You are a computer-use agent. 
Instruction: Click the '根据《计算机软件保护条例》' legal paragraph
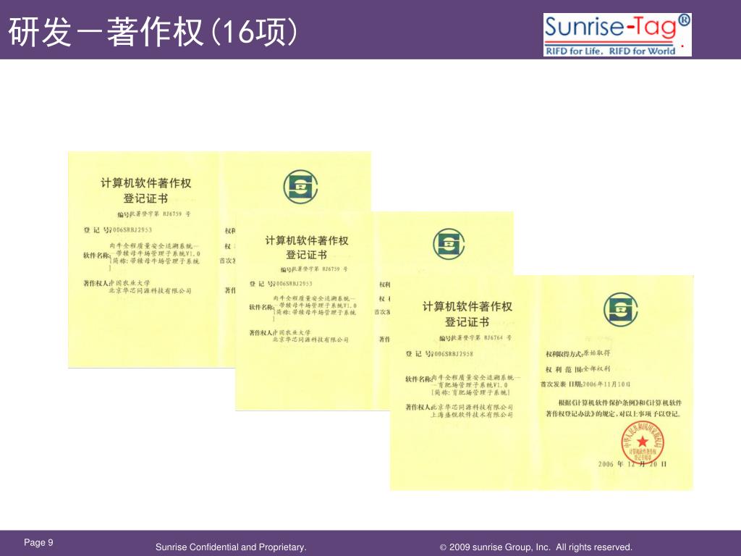click(614, 408)
